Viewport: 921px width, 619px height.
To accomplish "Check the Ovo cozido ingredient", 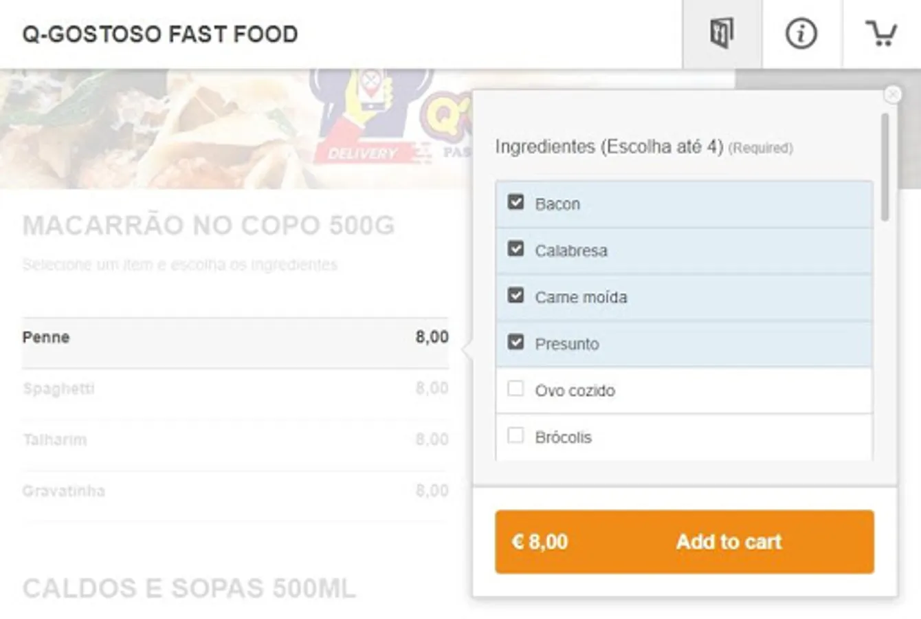I will [515, 389].
